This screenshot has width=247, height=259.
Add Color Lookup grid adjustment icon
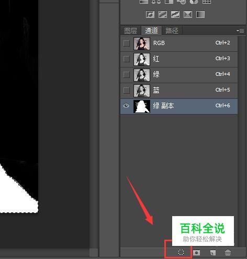coord(207,2)
